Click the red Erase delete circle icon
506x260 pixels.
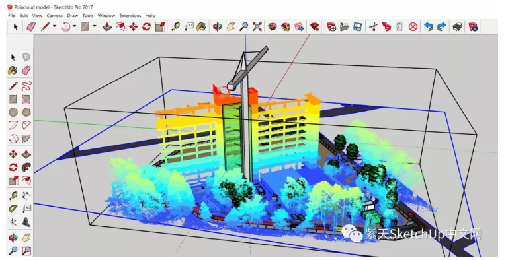[x=413, y=26]
